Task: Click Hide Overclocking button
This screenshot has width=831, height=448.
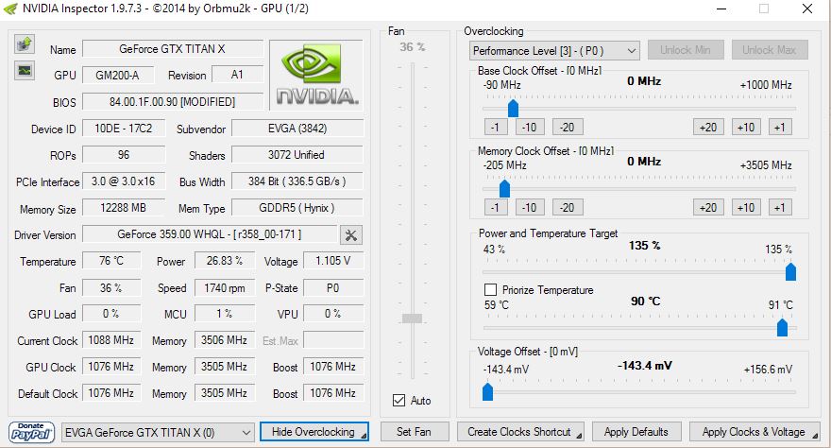Action: click(314, 432)
